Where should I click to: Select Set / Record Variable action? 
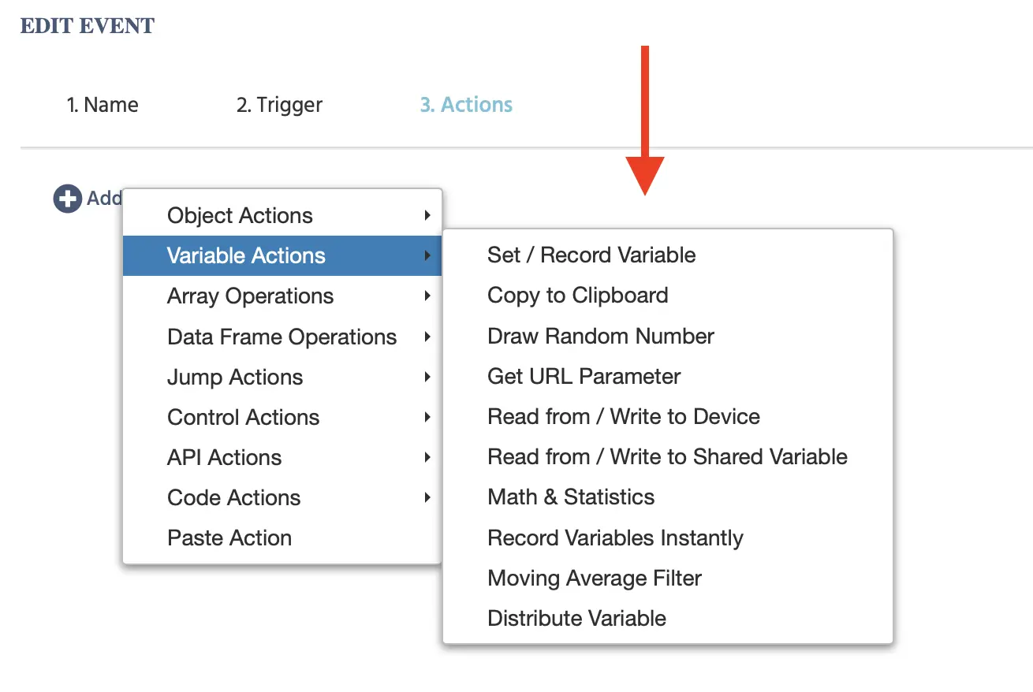click(591, 255)
